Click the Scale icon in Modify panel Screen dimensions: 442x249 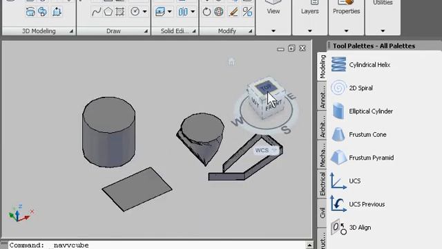[247, 12]
